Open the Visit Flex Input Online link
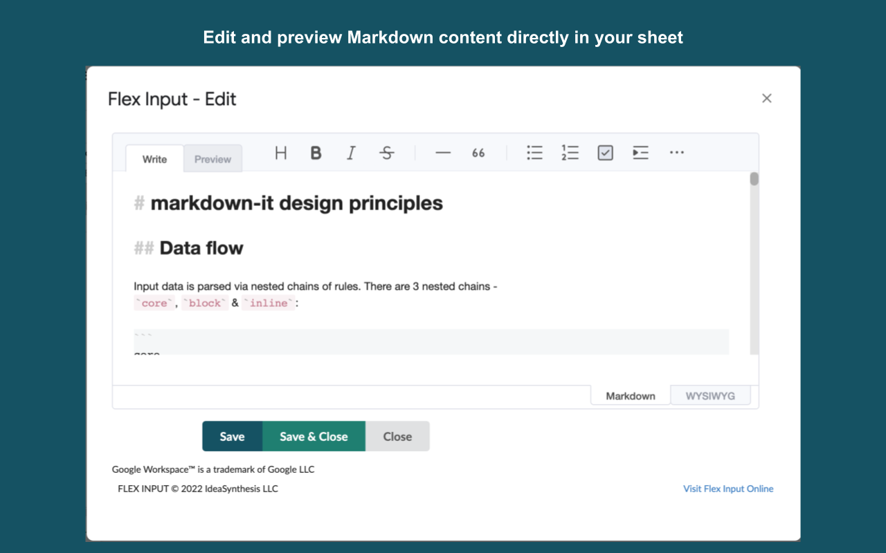886x553 pixels. (x=728, y=489)
